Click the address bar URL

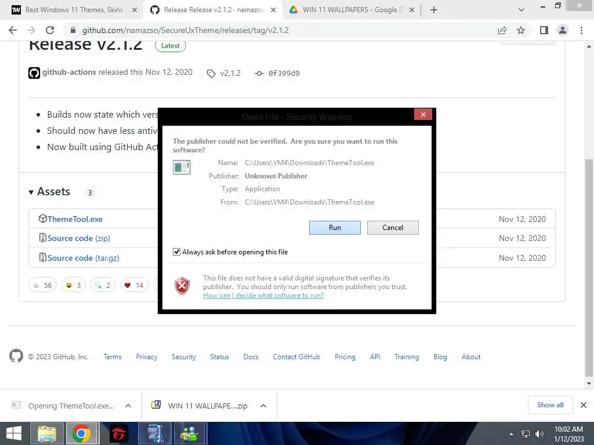click(x=185, y=30)
